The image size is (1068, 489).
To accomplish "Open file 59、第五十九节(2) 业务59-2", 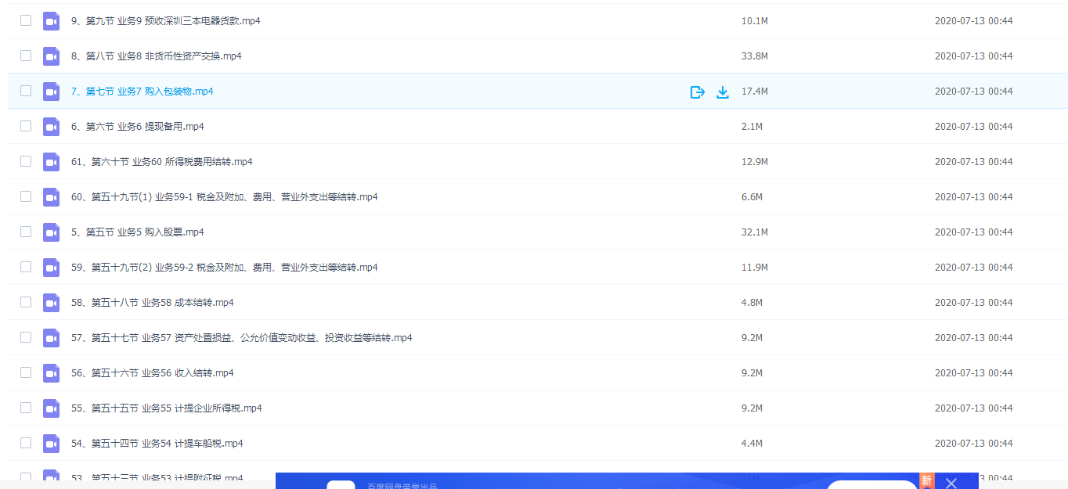I will click(x=224, y=268).
